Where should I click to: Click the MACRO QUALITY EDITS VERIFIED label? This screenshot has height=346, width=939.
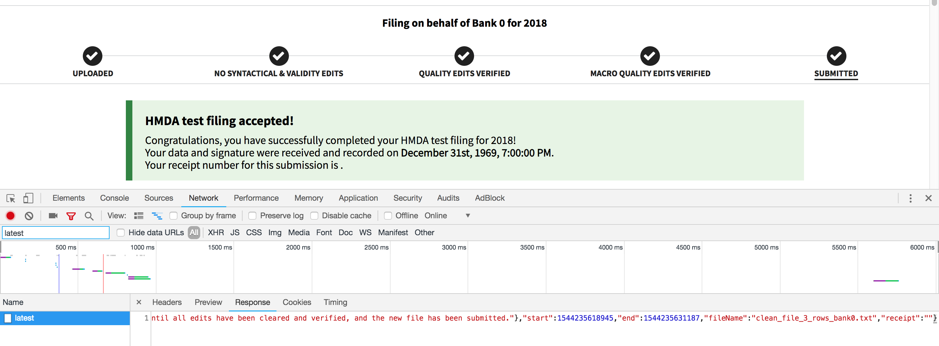coord(650,73)
